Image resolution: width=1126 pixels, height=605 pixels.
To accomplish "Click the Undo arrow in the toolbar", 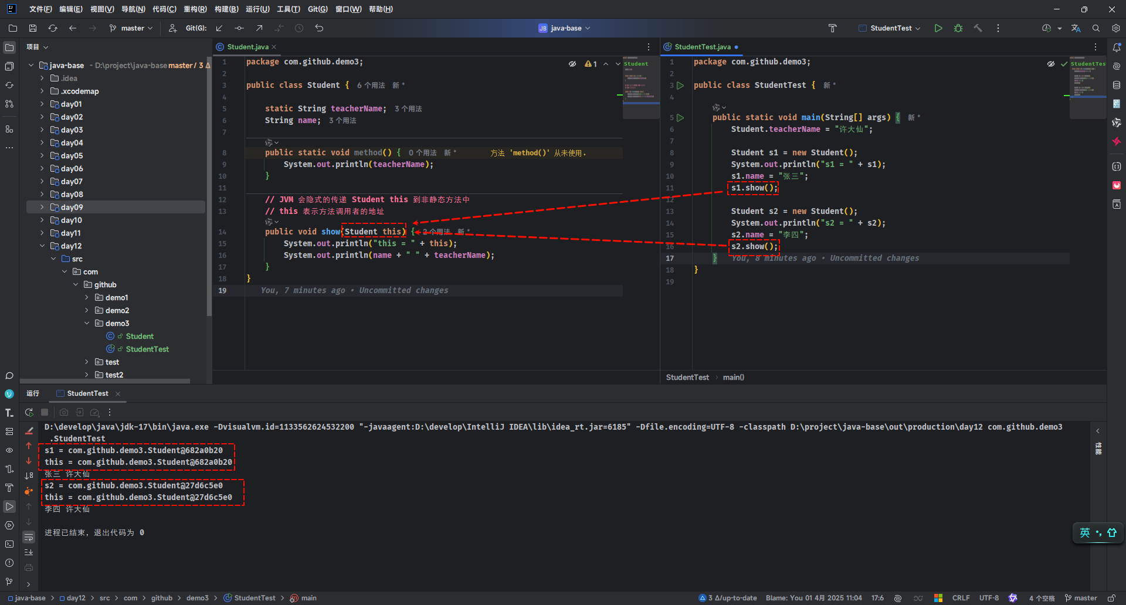I will (319, 28).
